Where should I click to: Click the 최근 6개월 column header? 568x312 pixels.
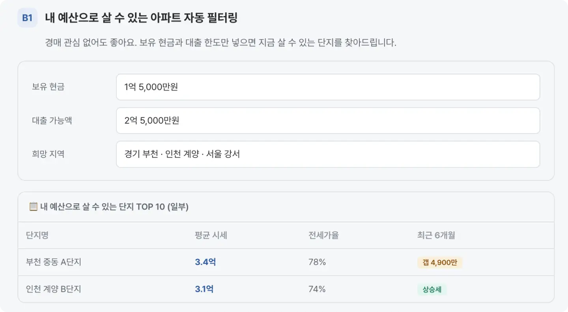(436, 235)
